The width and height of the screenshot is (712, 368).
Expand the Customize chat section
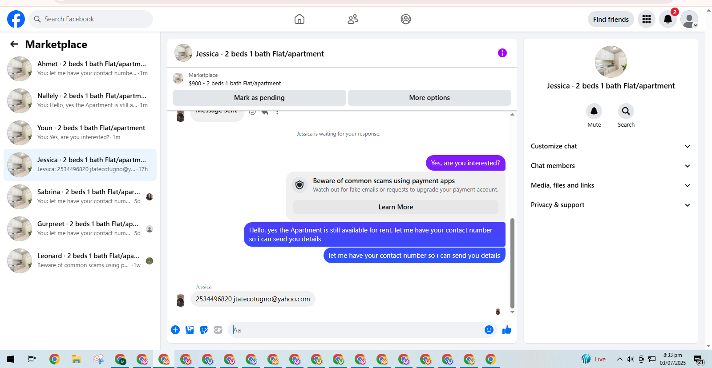[x=611, y=146]
